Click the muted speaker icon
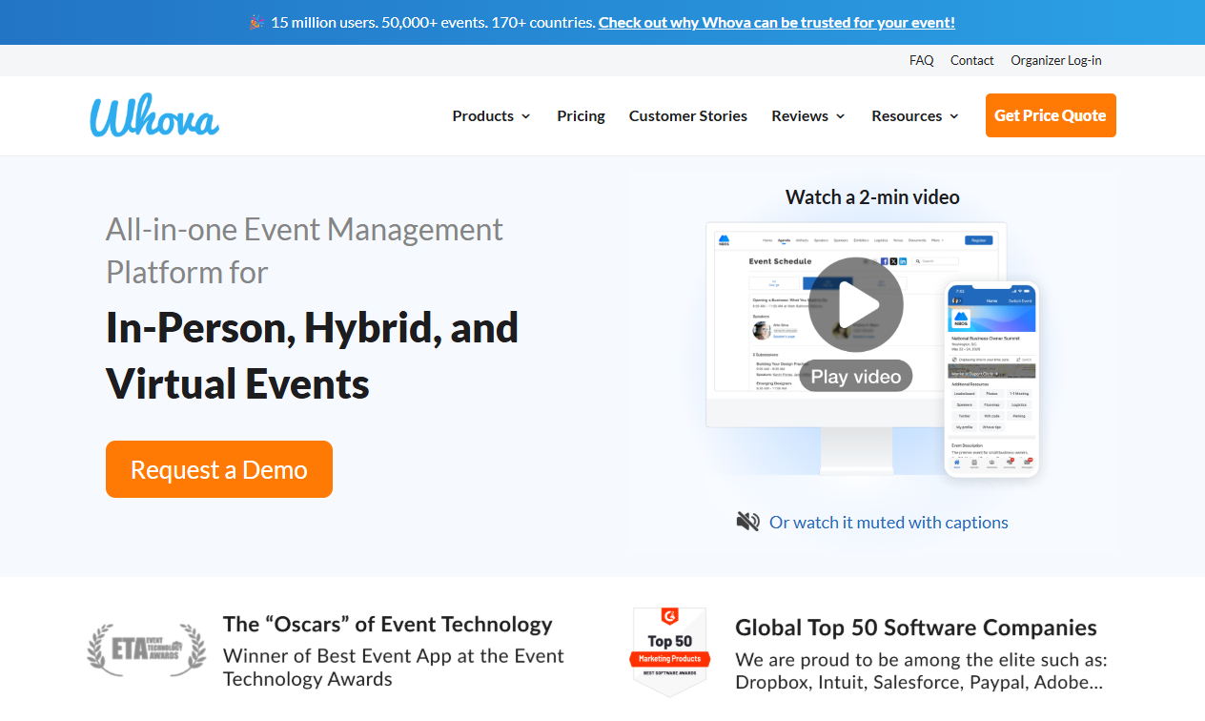1205x721 pixels. coord(748,522)
